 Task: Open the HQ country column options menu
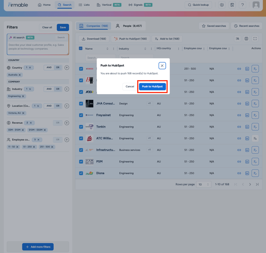pyautogui.click(x=178, y=49)
